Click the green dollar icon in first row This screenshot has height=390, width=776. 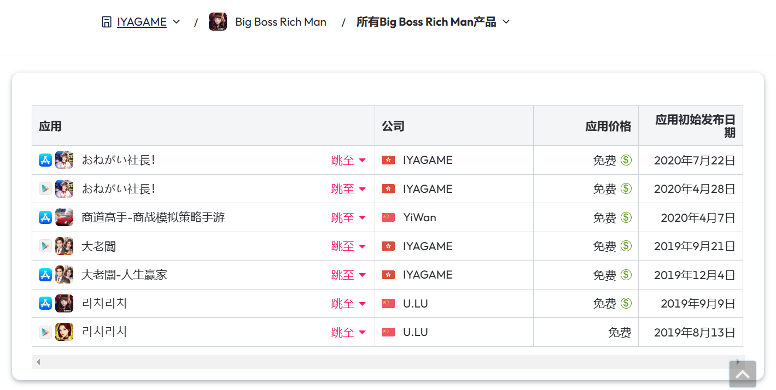(x=626, y=160)
